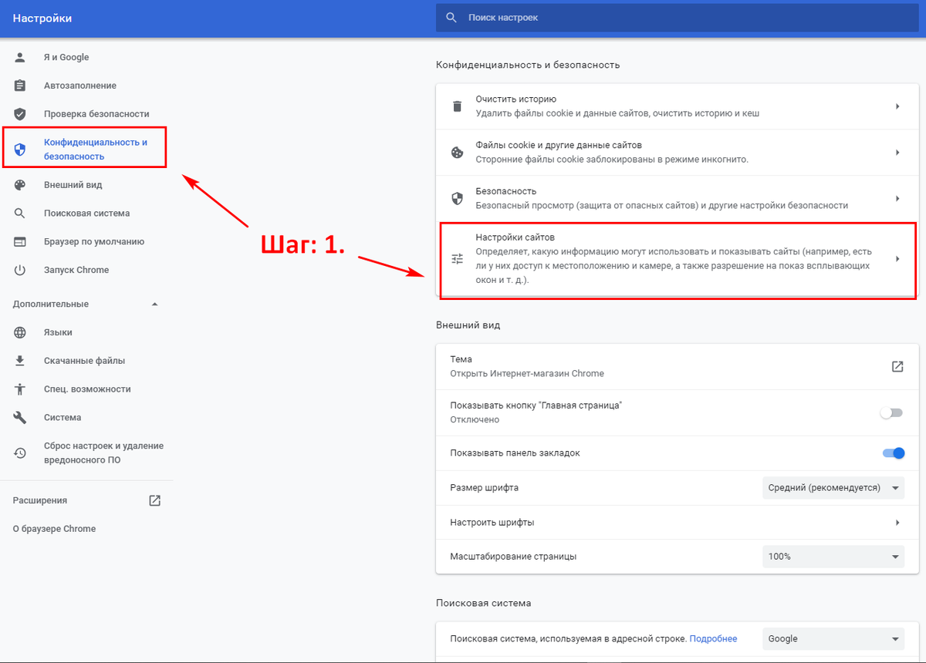This screenshot has height=663, width=926.
Task: Click the Настройки title in the header
Action: click(x=42, y=18)
